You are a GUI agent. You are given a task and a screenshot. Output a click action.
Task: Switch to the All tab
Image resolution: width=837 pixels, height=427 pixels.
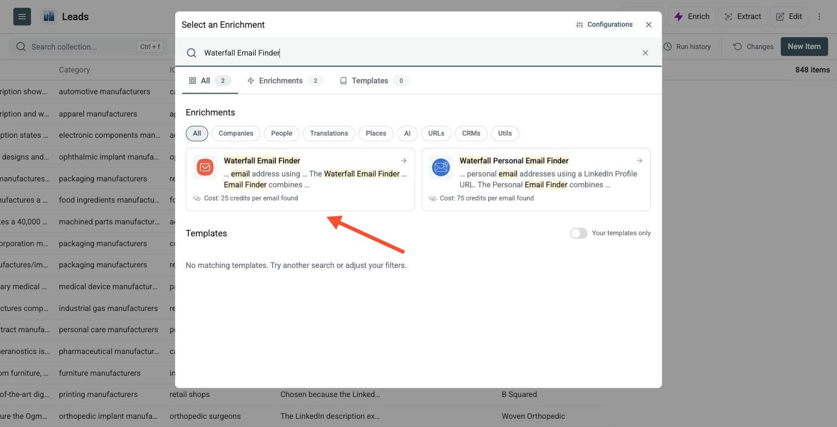tap(210, 81)
